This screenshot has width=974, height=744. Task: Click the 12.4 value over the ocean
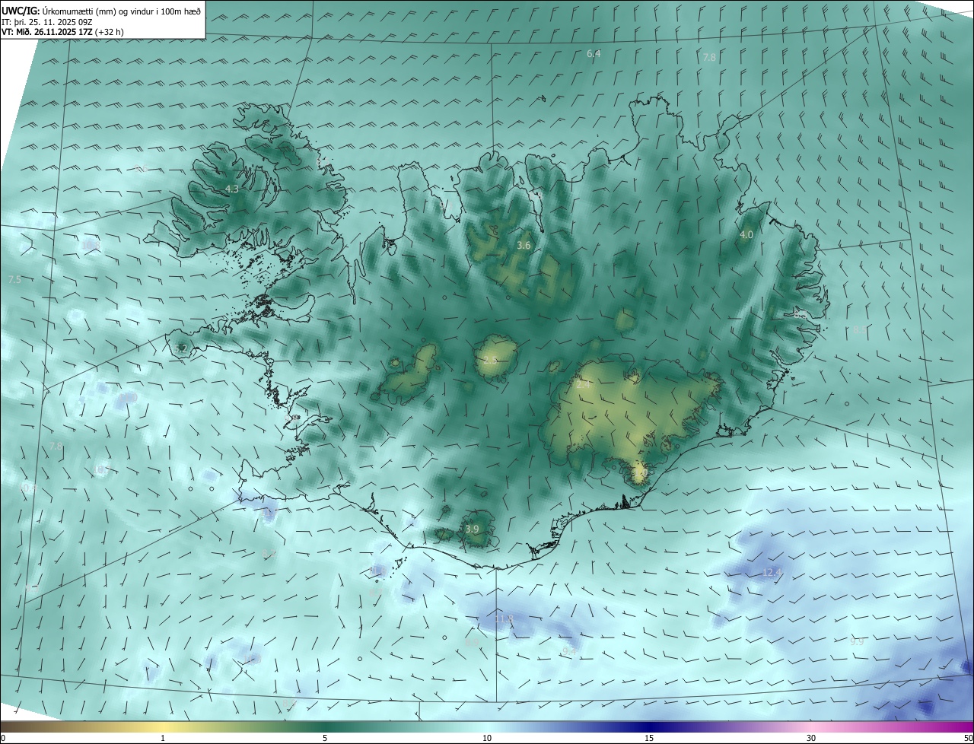772,572
